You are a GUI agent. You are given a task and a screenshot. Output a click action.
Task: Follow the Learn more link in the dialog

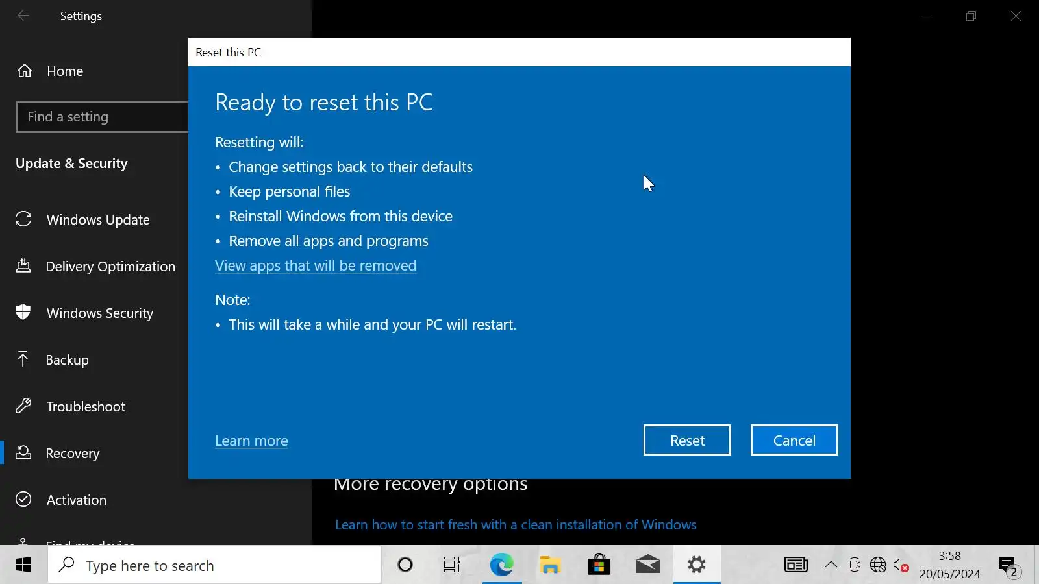[x=251, y=441]
